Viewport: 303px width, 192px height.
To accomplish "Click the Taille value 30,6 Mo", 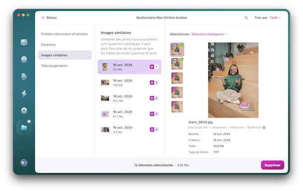I will [219, 146].
